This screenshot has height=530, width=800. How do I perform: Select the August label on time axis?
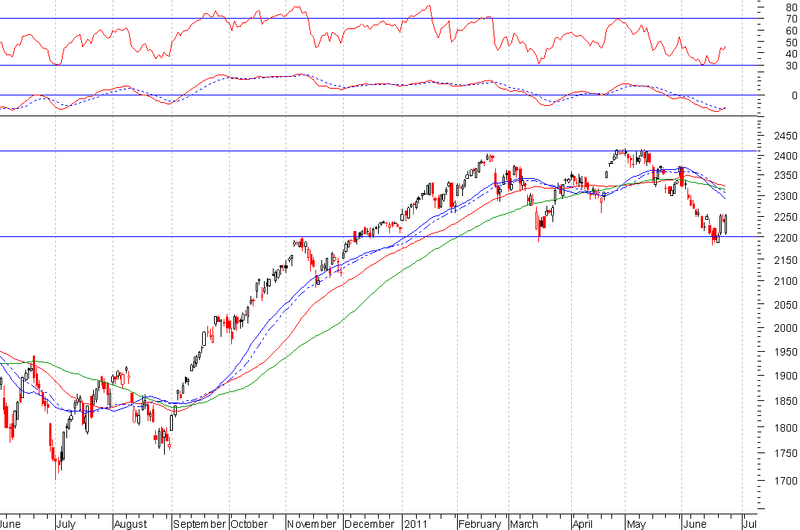(130, 524)
